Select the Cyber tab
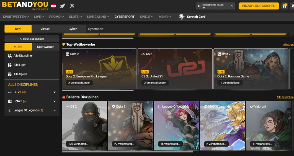The height and width of the screenshot is (156, 294). coord(73,29)
